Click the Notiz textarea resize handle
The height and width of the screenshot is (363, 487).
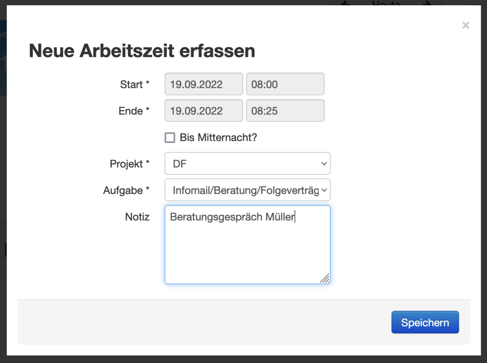point(325,279)
